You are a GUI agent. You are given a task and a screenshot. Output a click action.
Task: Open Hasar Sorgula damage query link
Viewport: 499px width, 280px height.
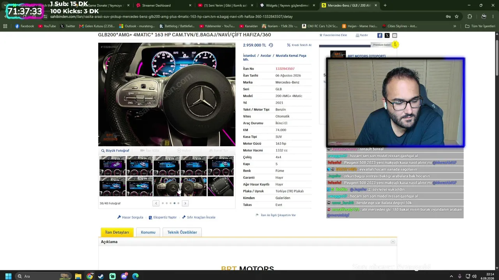pyautogui.click(x=130, y=217)
